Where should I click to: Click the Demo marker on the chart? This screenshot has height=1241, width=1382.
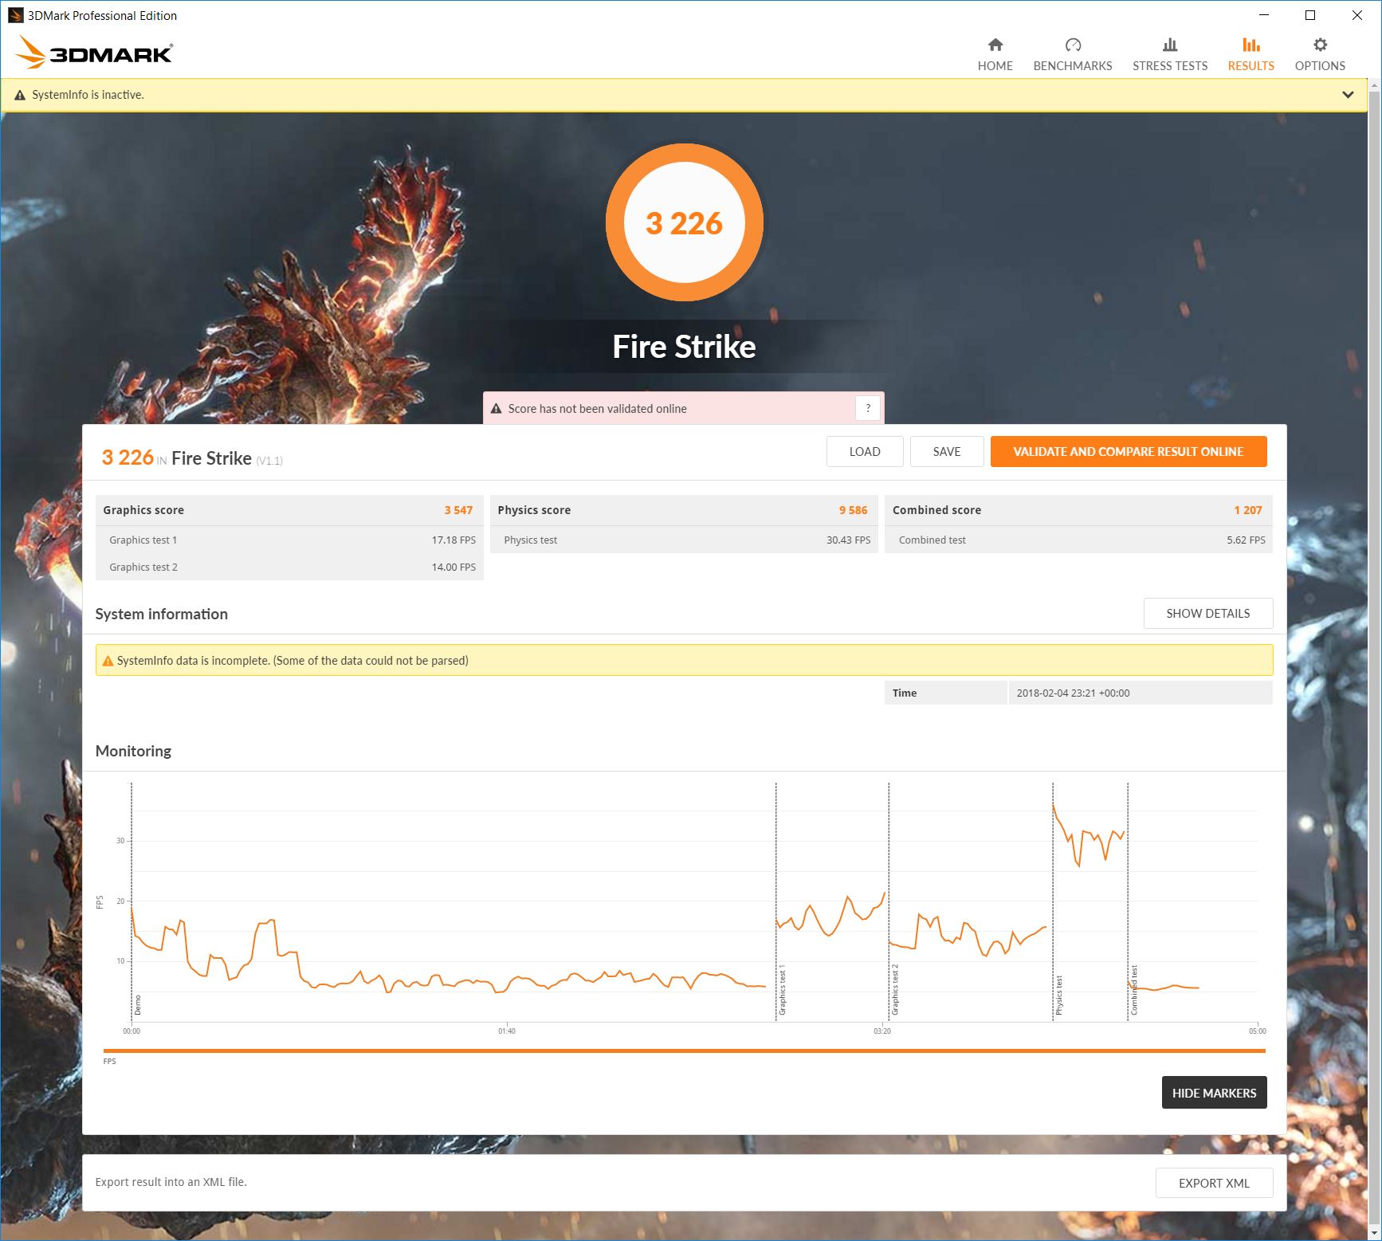(x=137, y=1004)
